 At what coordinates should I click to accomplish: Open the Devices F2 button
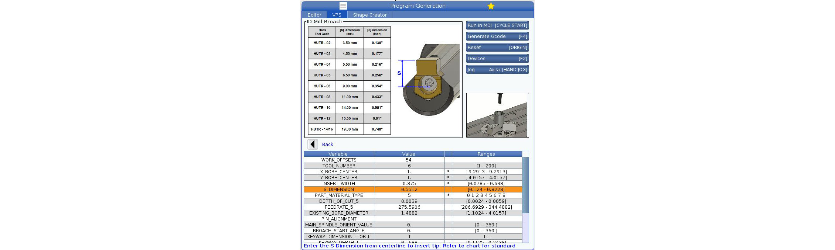pyautogui.click(x=497, y=59)
